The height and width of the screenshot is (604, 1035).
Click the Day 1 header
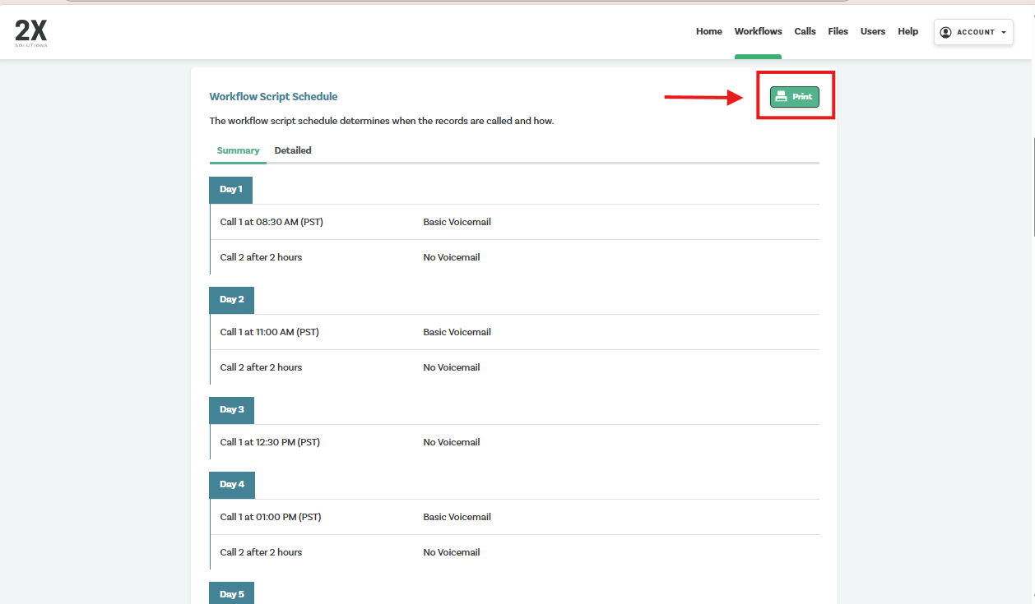pos(230,190)
